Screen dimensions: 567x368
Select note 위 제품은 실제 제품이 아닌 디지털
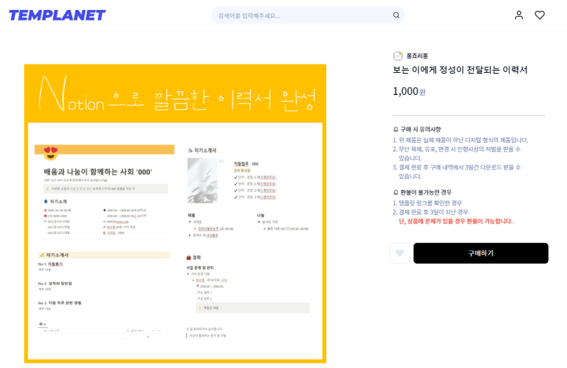pyautogui.click(x=461, y=140)
